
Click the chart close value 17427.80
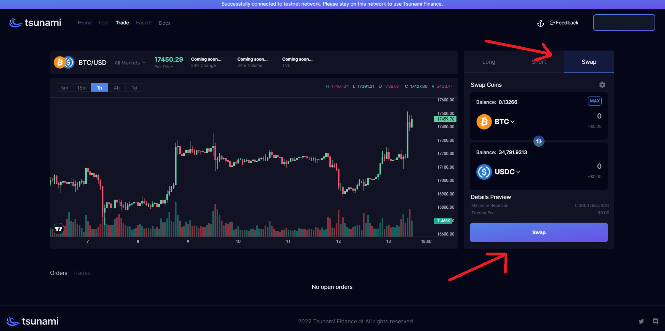(418, 86)
